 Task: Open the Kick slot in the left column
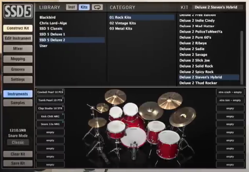(x=50, y=116)
